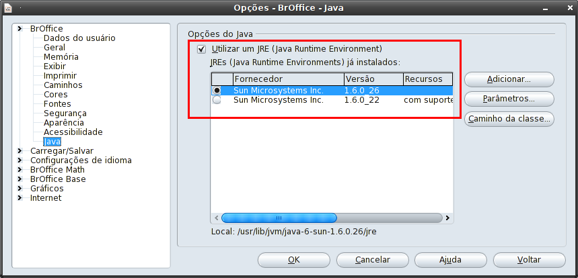Expand the BrOffice Math node
The image size is (578, 278).
click(x=20, y=169)
